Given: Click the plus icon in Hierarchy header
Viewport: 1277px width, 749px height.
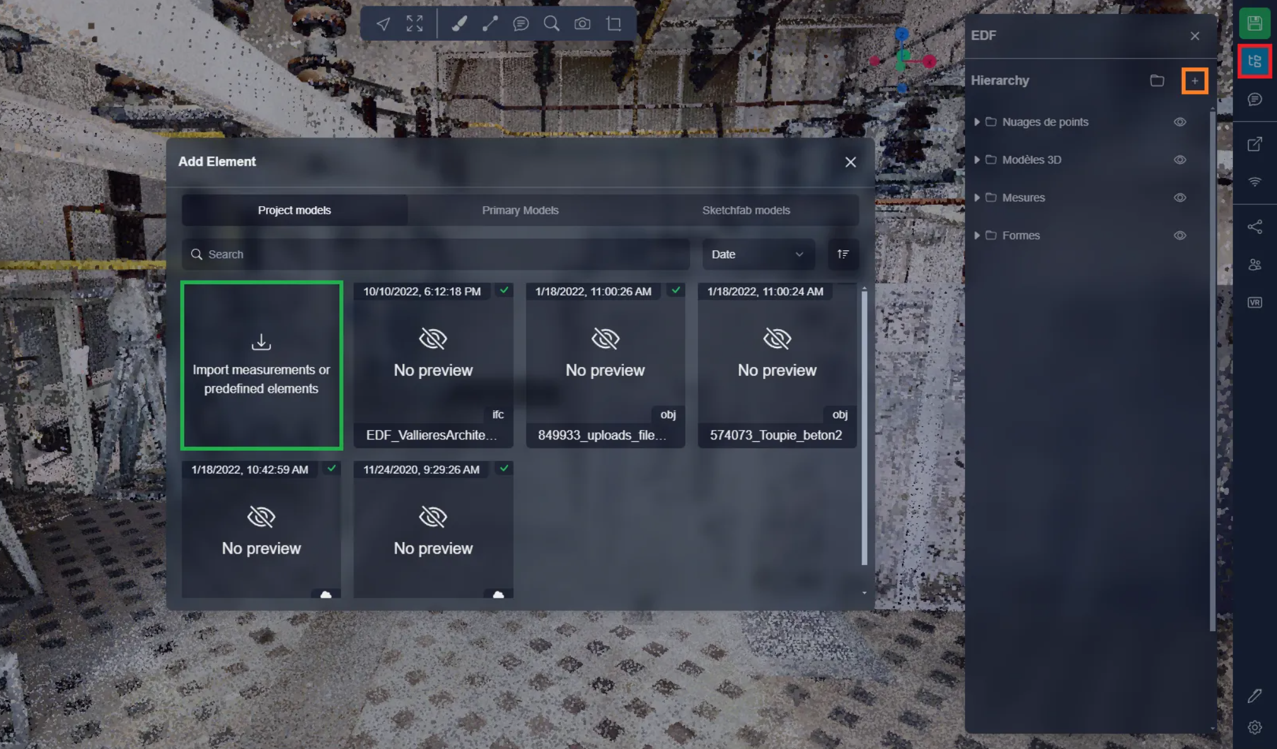Looking at the screenshot, I should click(x=1194, y=81).
